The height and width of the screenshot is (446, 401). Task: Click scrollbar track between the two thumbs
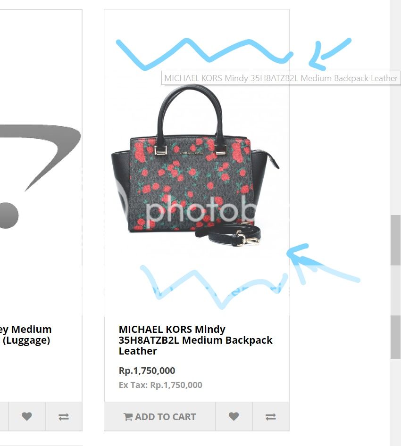click(395, 290)
